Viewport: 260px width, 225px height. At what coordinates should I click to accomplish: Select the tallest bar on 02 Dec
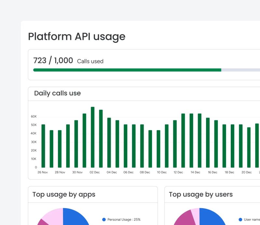(93, 136)
